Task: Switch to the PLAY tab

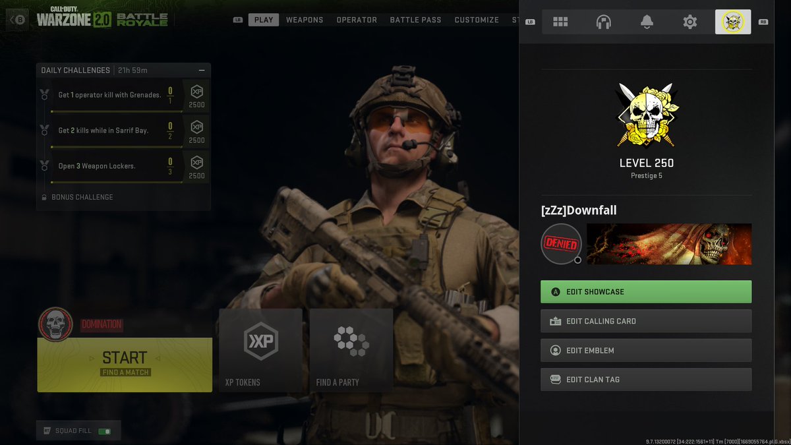Action: tap(264, 20)
